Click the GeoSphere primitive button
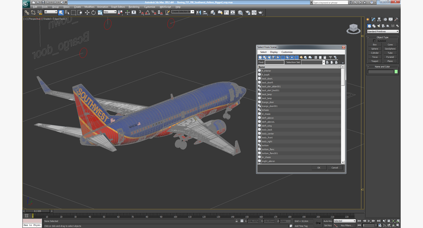The height and width of the screenshot is (228, 423). tap(390, 49)
